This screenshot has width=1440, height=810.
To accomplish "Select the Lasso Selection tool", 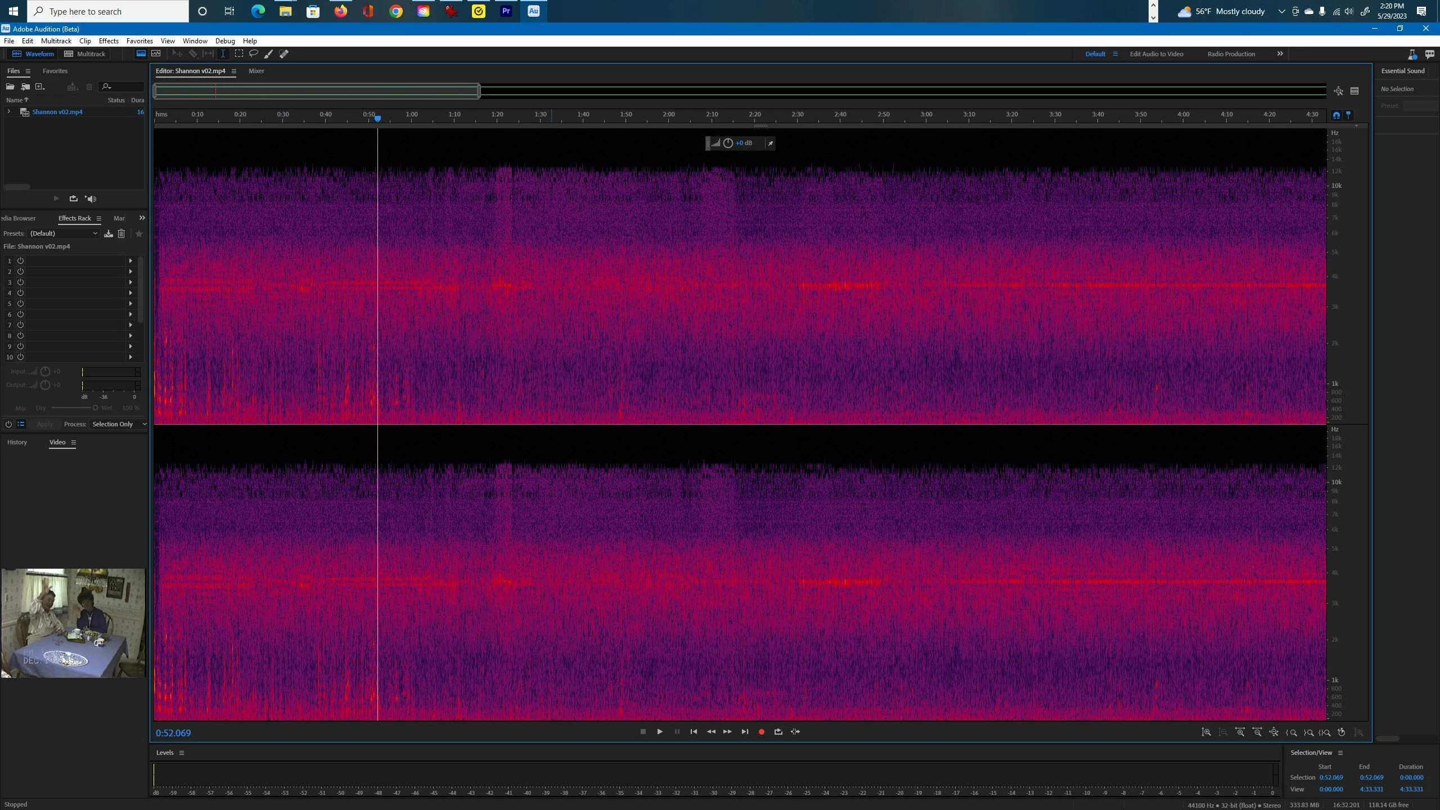I will coord(254,54).
